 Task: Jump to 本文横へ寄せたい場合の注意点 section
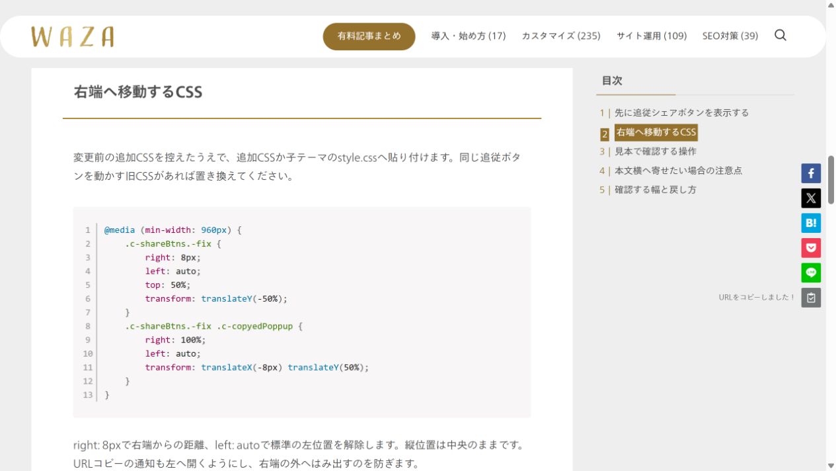pyautogui.click(x=679, y=171)
